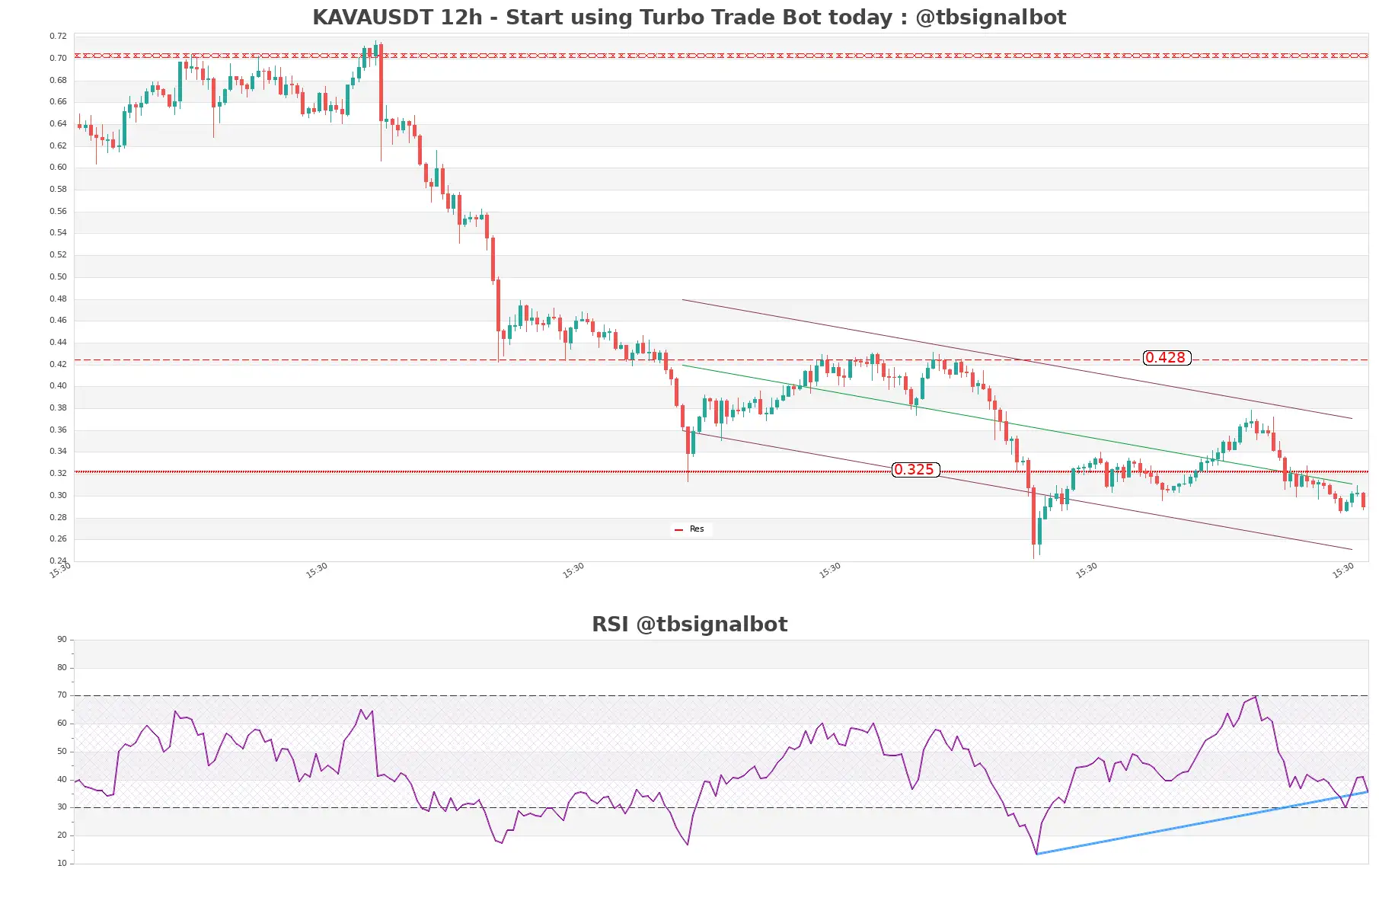Image resolution: width=1379 pixels, height=920 pixels.
Task: Click the 0.32 price axis label
Action: 58,473
